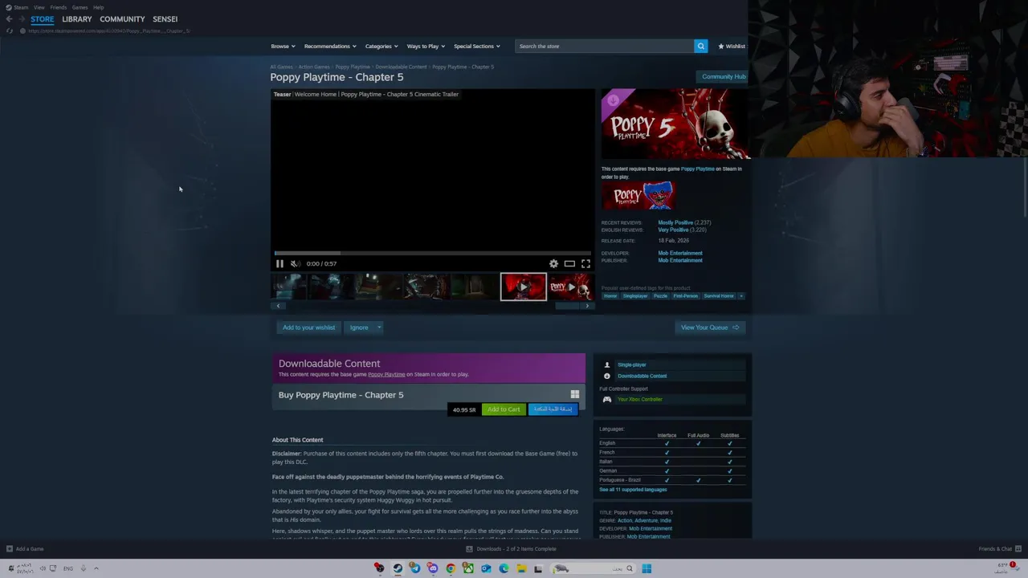Open the SENSEI profile tab
The image size is (1028, 578).
[x=165, y=18]
